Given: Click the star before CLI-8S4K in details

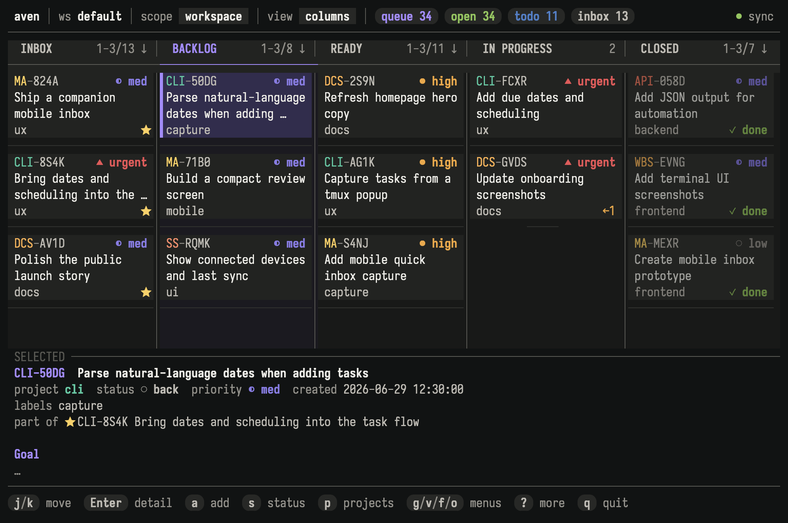Looking at the screenshot, I should 70,422.
